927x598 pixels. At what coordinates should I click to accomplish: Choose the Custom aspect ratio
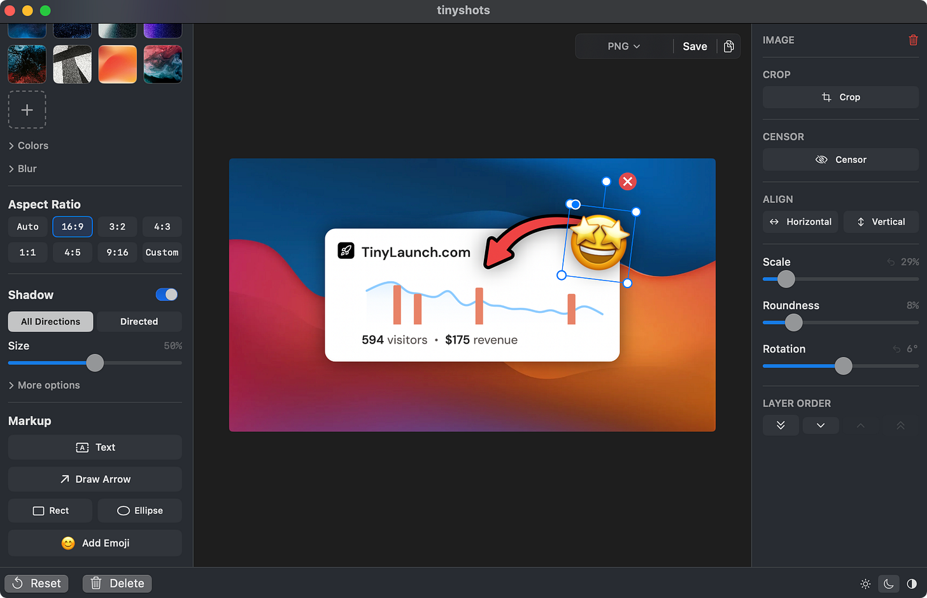(x=162, y=253)
